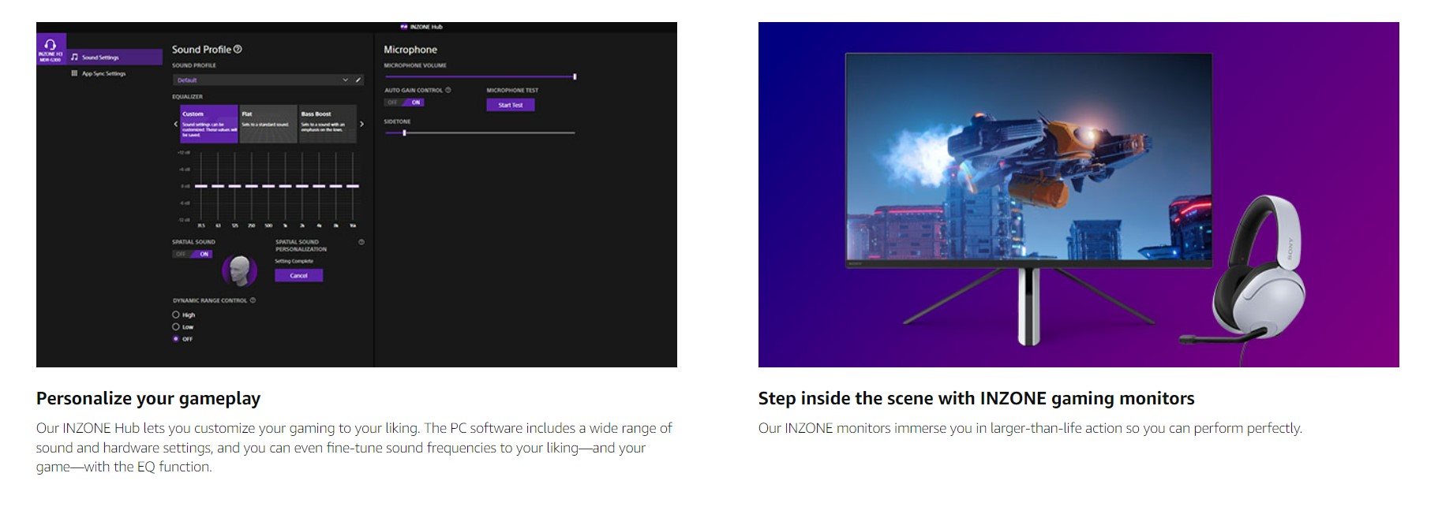The width and height of the screenshot is (1442, 514).
Task: Click the pencil edit icon beside Default profile
Action: (358, 80)
